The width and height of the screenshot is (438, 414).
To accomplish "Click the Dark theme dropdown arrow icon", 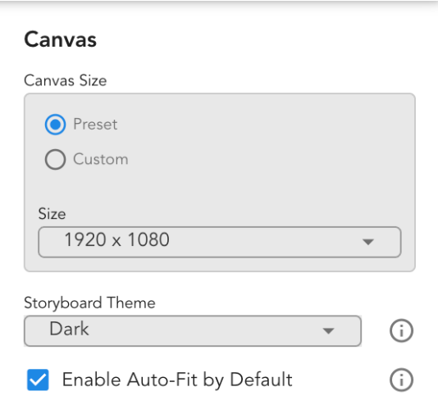I will click(x=328, y=331).
